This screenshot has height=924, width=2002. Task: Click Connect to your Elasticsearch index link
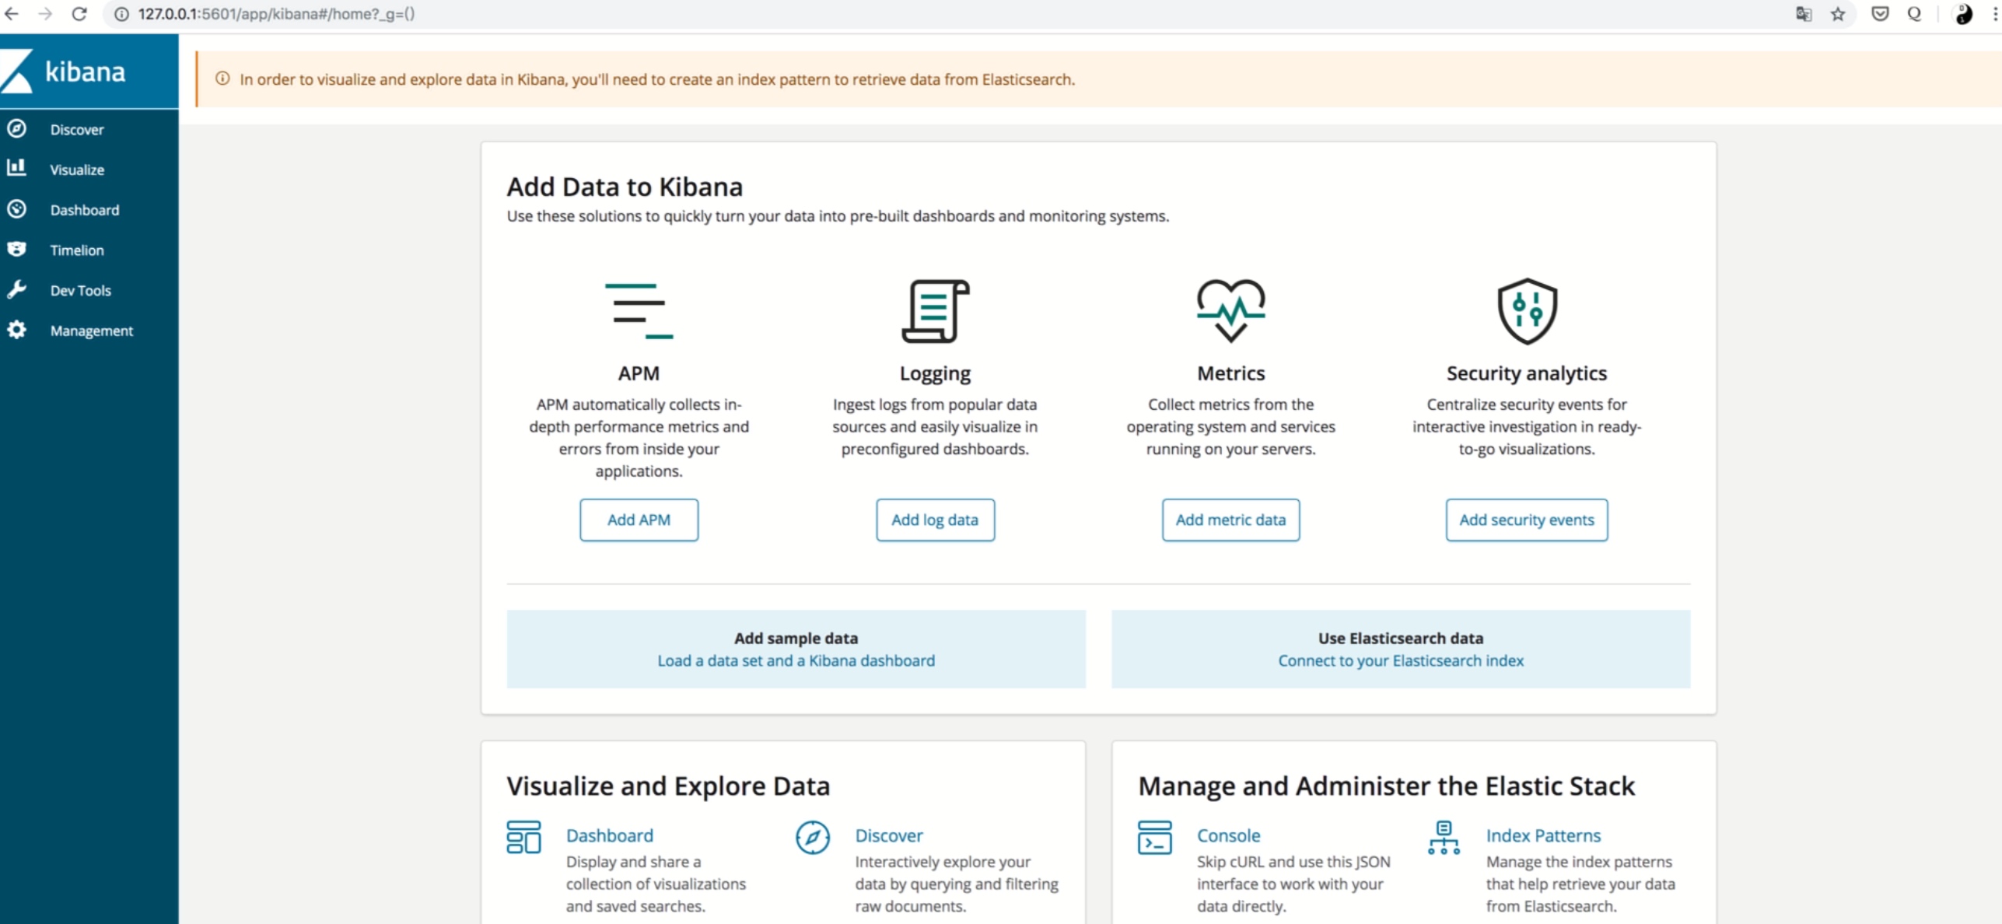1401,660
